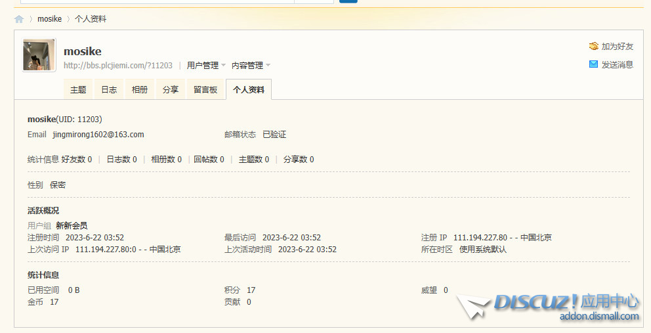Open the 留言板 tab
This screenshot has height=333, width=651.
click(205, 90)
